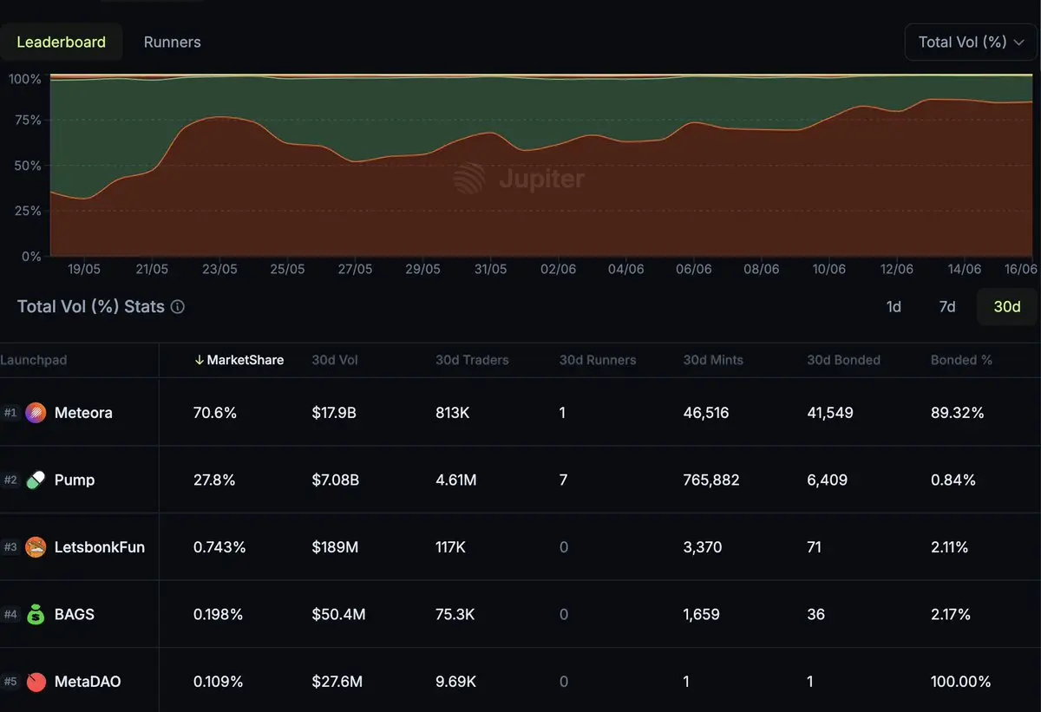
Task: Select the 7d stats range
Action: [x=947, y=306]
